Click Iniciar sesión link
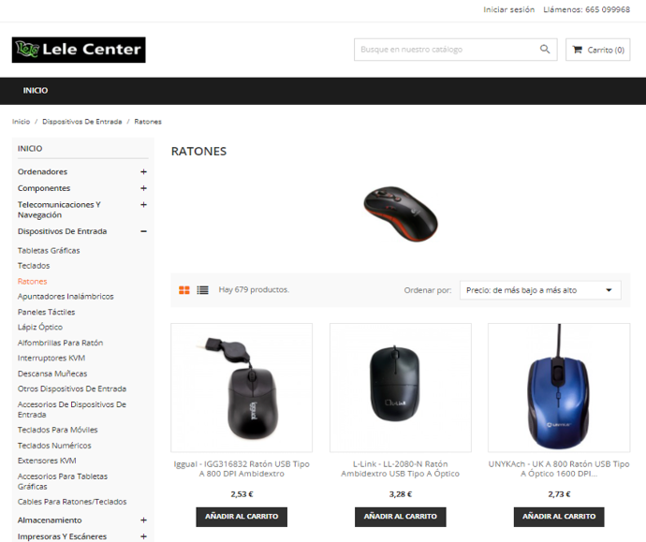The image size is (646, 542). pos(508,9)
